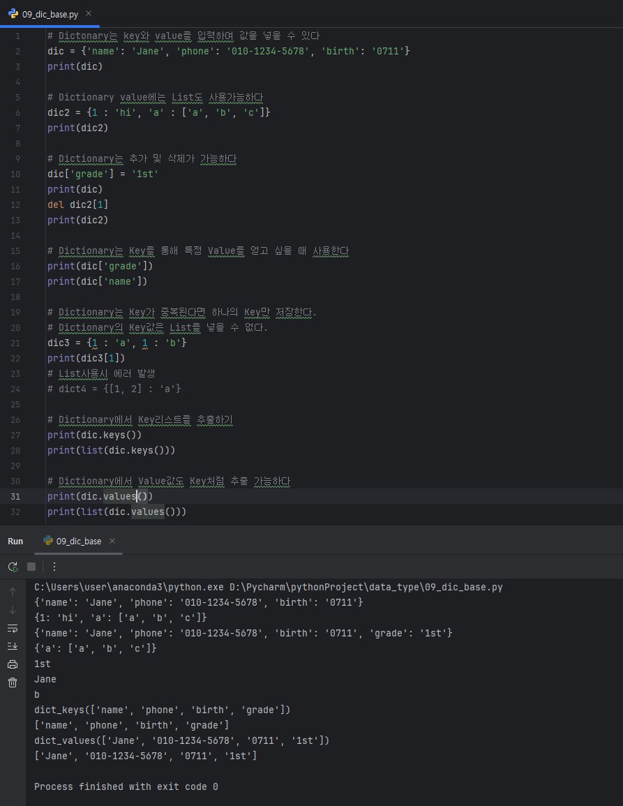This screenshot has width=623, height=806.
Task: Toggle soft-wrap in Run console
Action: tap(13, 628)
